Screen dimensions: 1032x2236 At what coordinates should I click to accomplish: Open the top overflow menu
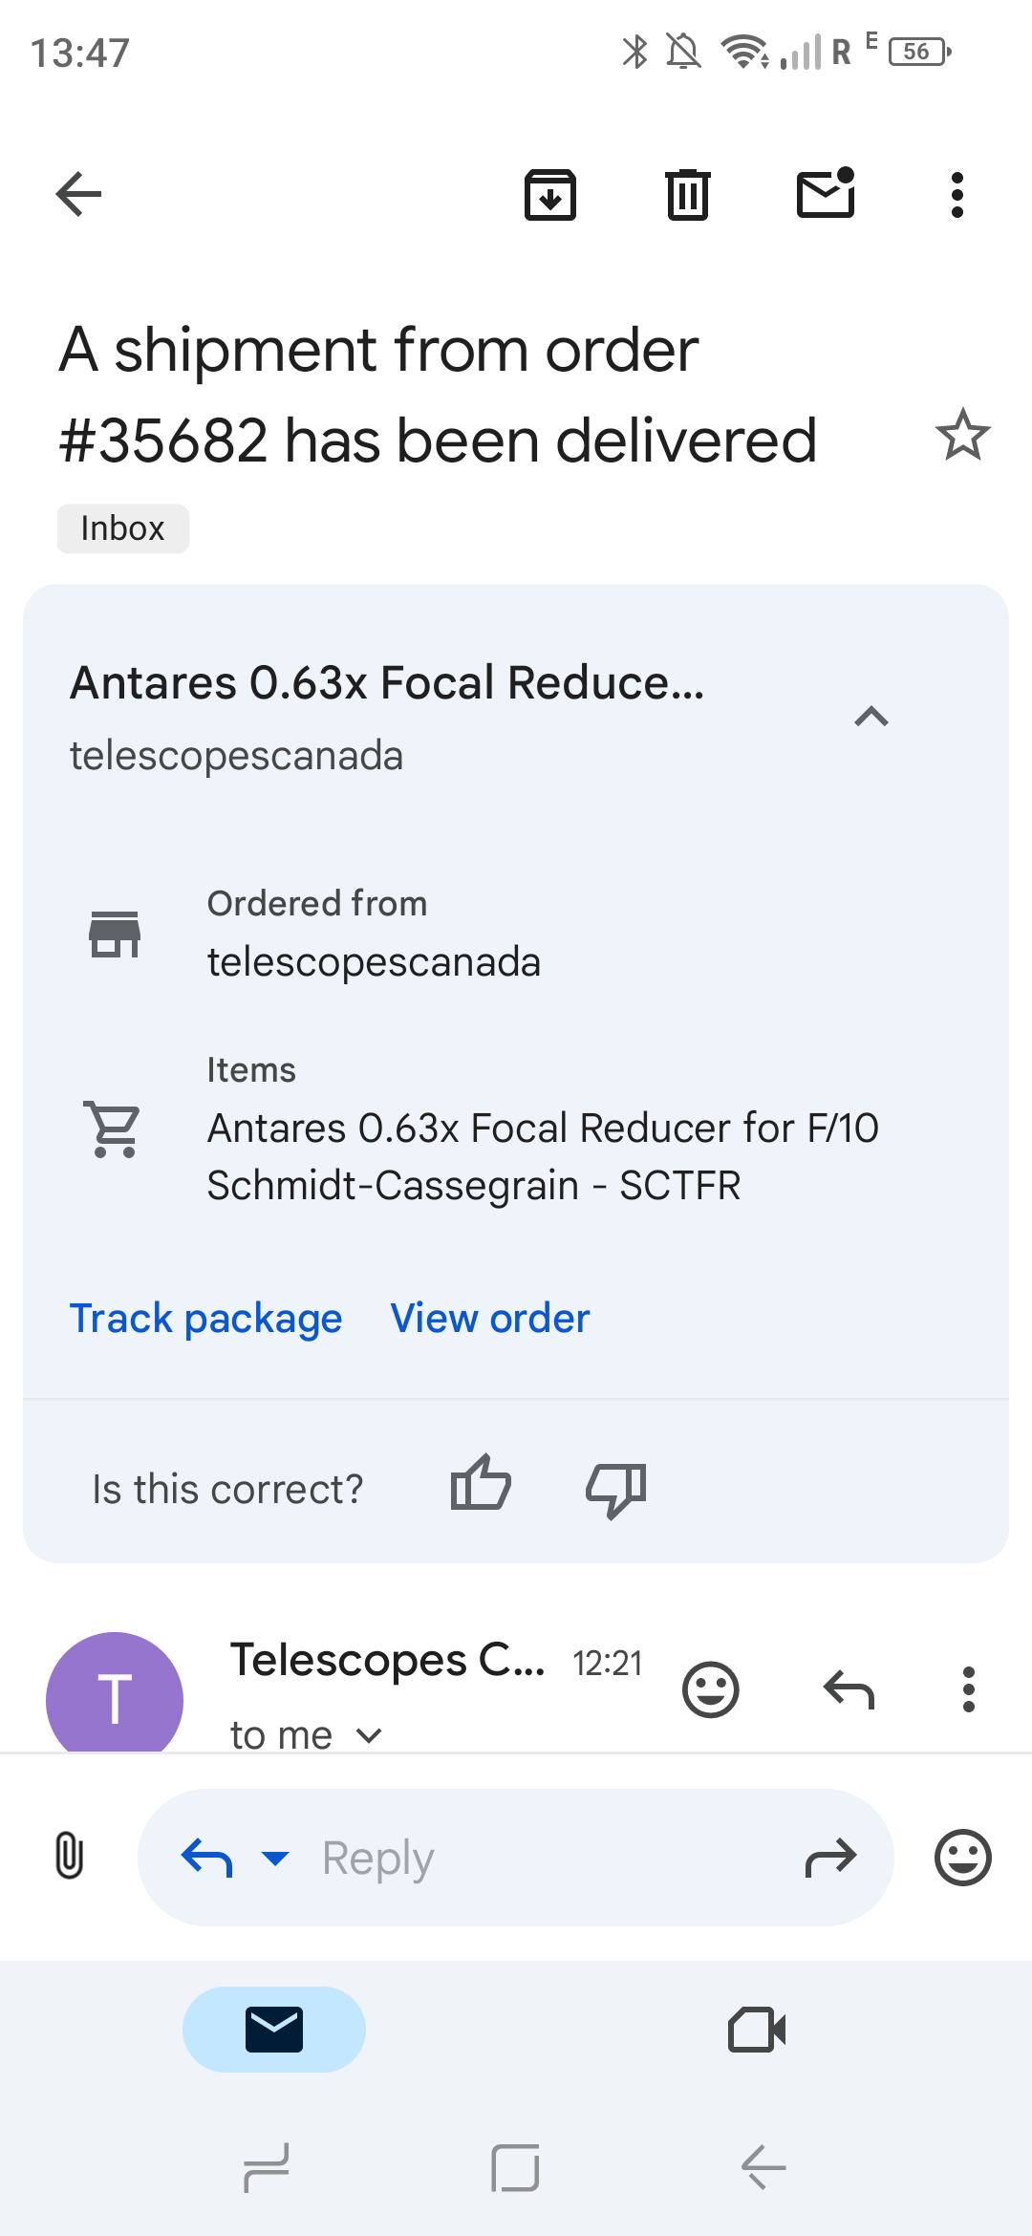957,195
